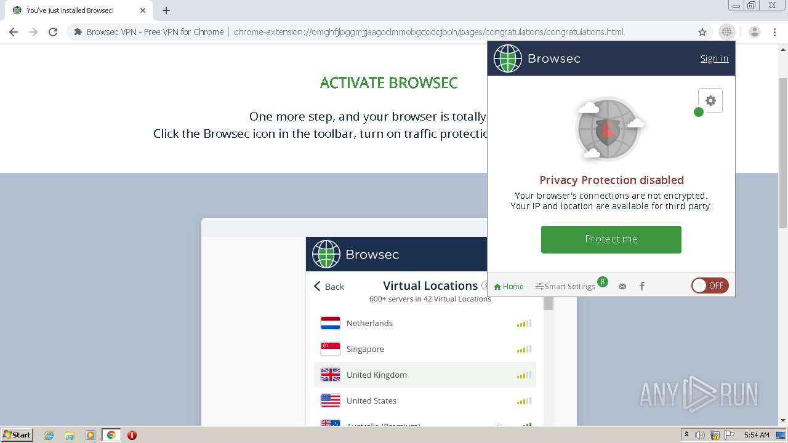Click the address bar URL

tap(428, 32)
